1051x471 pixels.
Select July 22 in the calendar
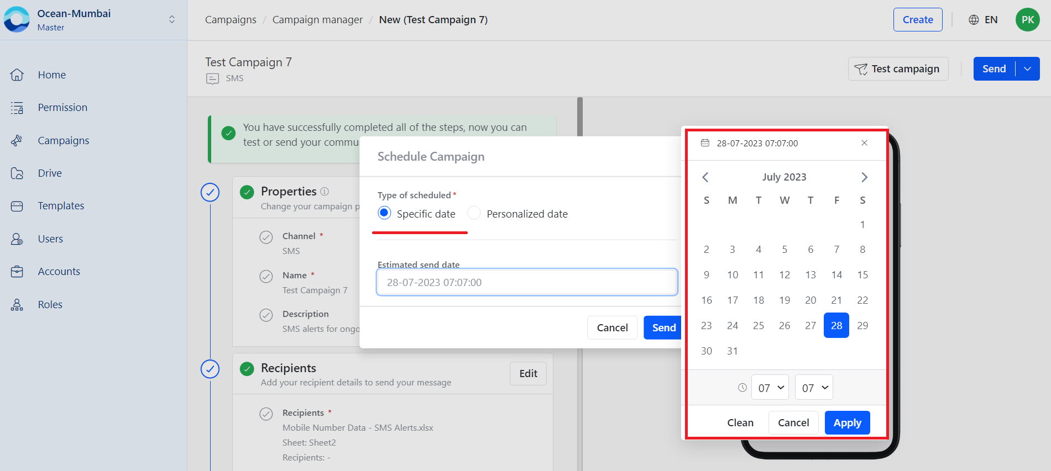click(x=862, y=300)
